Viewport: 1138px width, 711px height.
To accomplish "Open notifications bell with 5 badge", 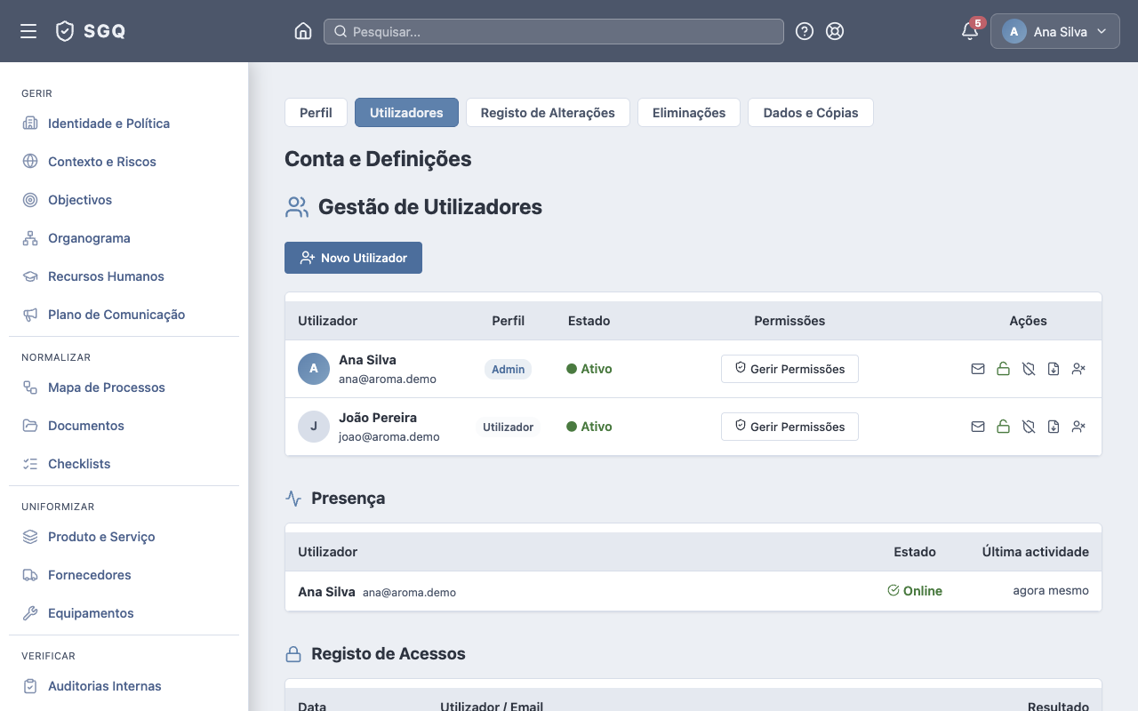I will point(971,31).
